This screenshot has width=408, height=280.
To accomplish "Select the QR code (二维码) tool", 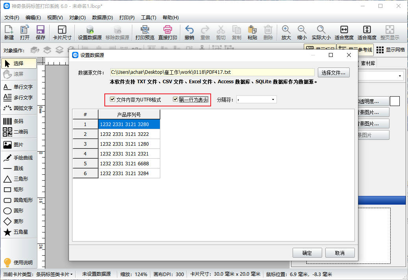I will click(x=18, y=132).
